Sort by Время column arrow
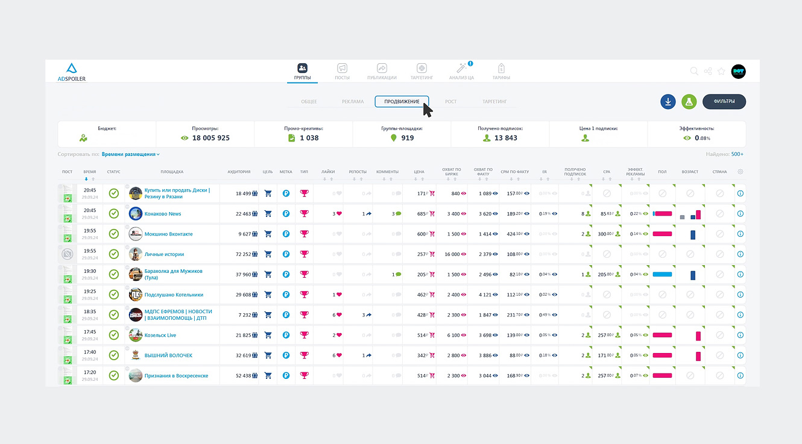 tap(86, 179)
